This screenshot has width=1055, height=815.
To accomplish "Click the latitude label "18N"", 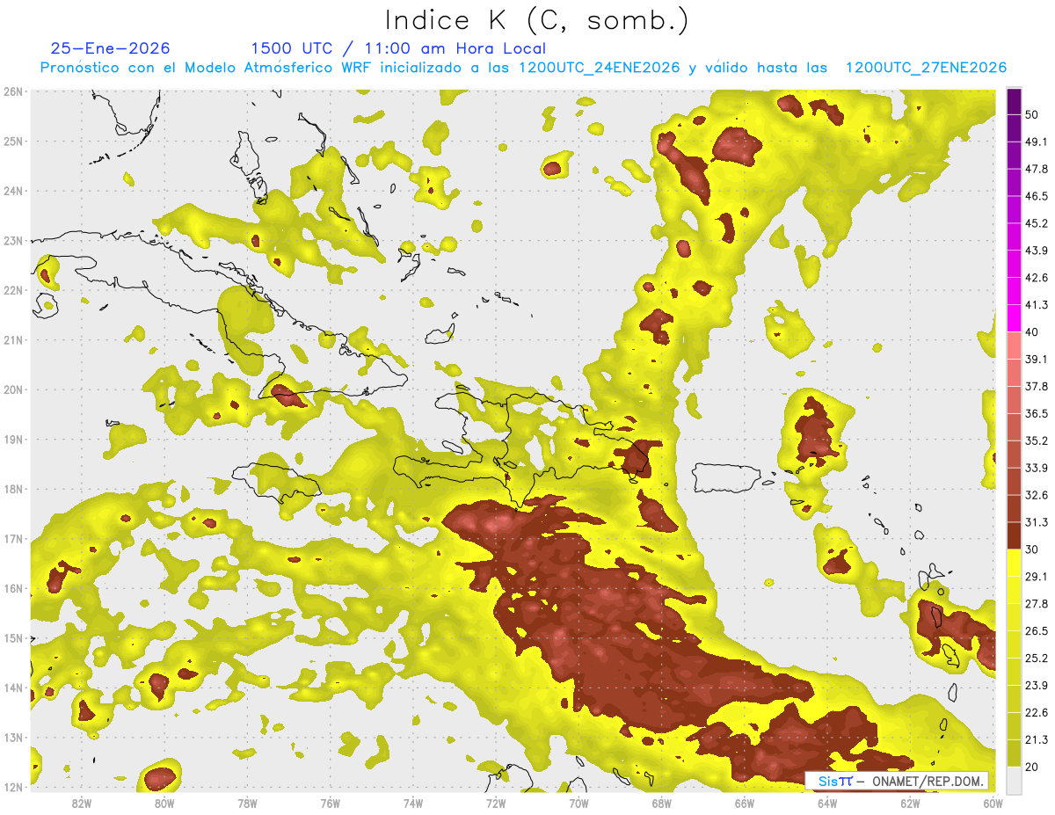I will 13,489.
